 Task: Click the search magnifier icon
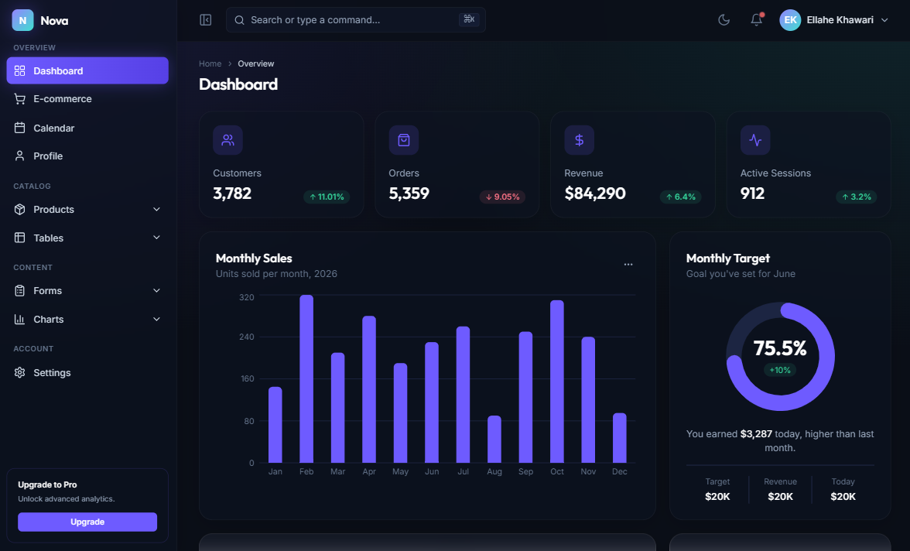pyautogui.click(x=239, y=20)
